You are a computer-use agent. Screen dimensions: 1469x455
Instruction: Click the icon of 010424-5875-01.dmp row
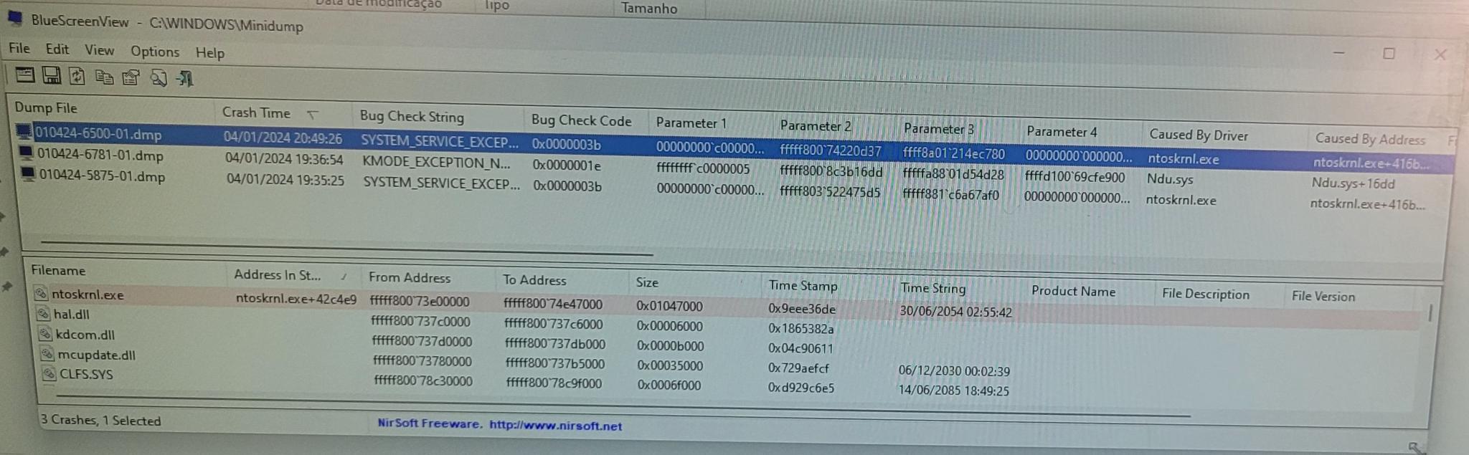[x=29, y=173]
